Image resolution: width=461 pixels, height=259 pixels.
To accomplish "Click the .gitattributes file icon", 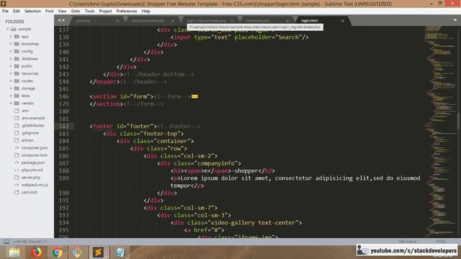I will click(x=17, y=125).
